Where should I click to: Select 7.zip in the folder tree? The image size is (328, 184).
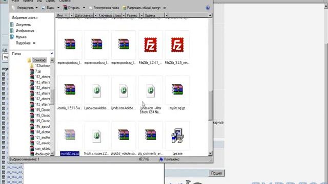38,71
